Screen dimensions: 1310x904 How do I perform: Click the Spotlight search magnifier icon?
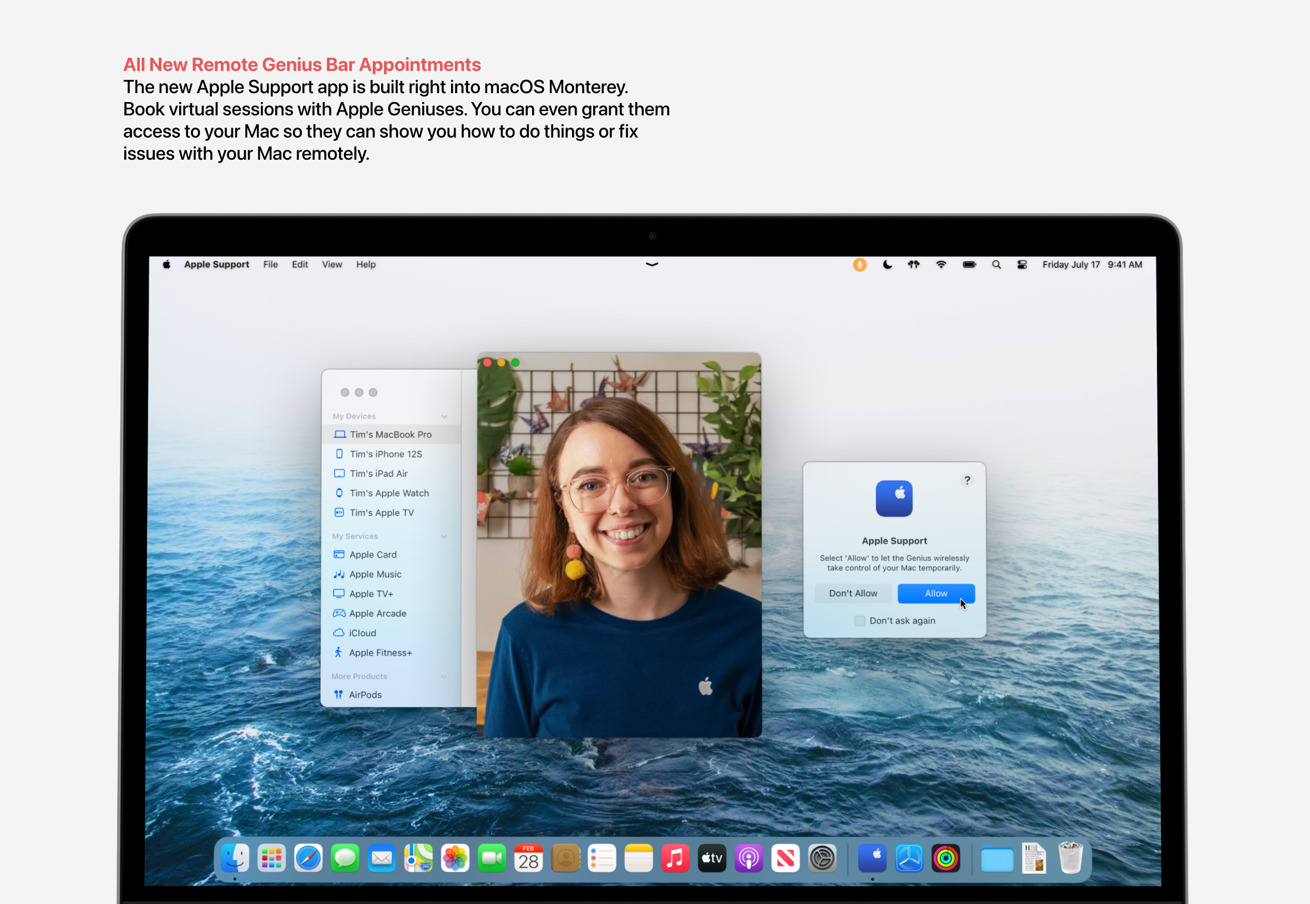[996, 265]
